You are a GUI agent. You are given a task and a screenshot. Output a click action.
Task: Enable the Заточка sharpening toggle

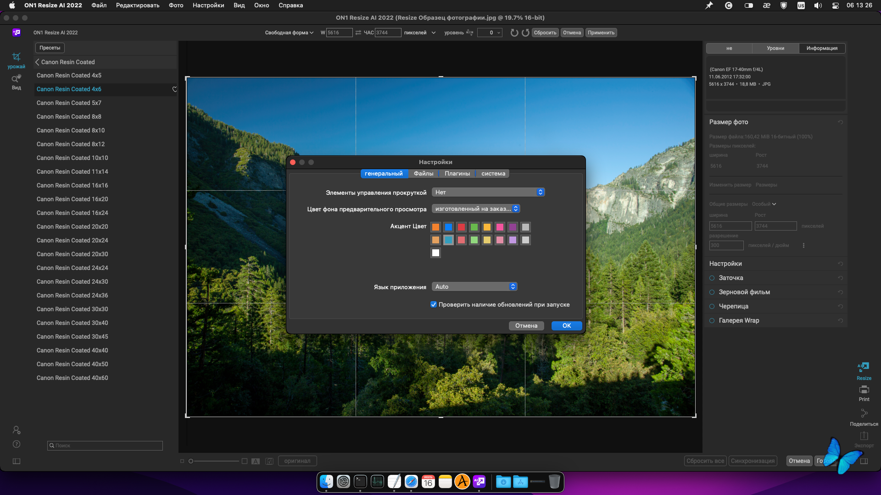(x=712, y=278)
